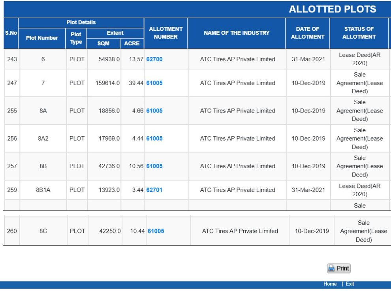Image resolution: width=391 pixels, height=291 pixels.
Task: Select serial number 259 cell
Action: (x=12, y=190)
